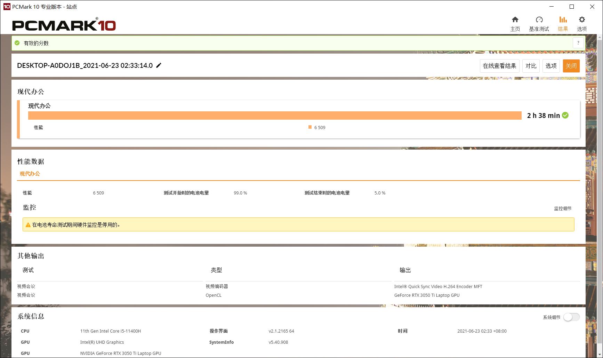Screen dimensions: 603x358
Task: Click the ? help icon on the score banner
Action: point(578,43)
